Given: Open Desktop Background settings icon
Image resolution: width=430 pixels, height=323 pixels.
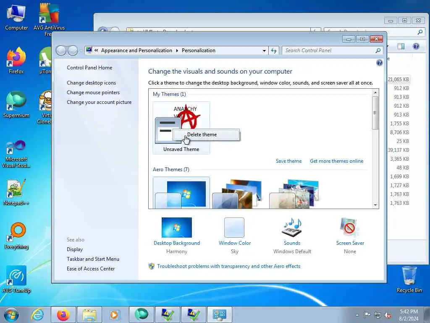Looking at the screenshot, I should coord(177,228).
